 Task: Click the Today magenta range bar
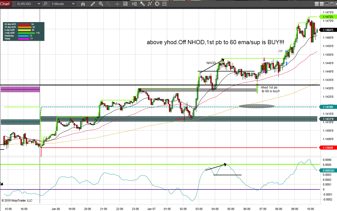pyautogui.click(x=24, y=39)
